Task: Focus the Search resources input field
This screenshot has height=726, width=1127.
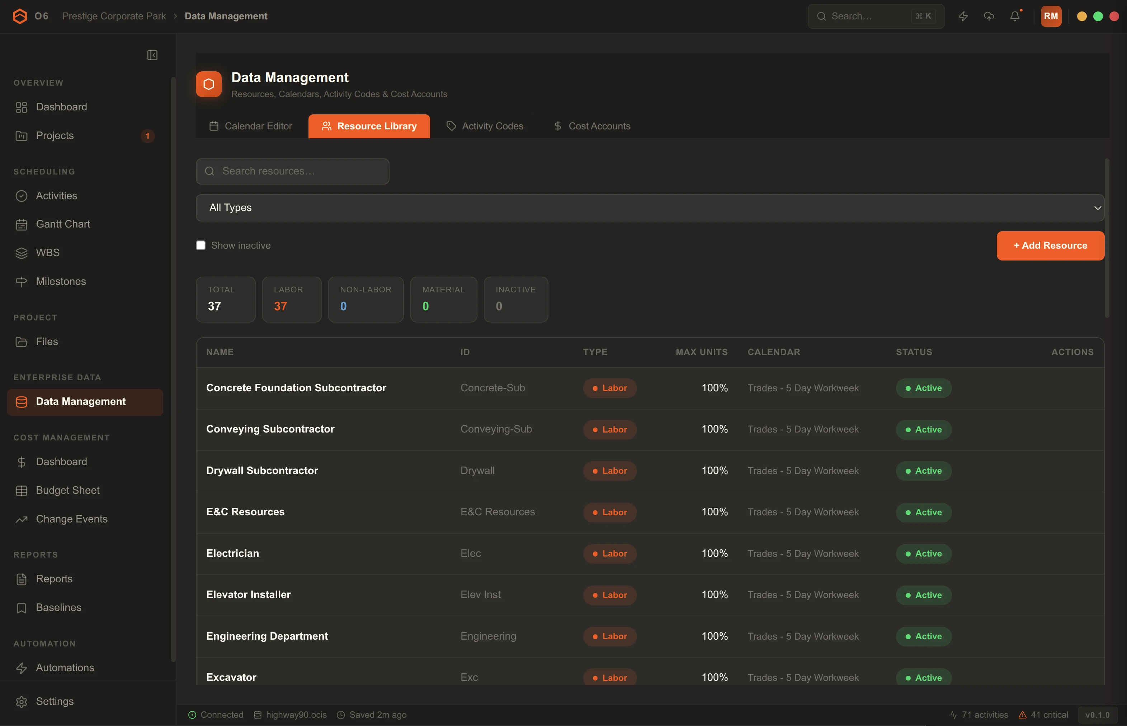Action: (x=292, y=171)
